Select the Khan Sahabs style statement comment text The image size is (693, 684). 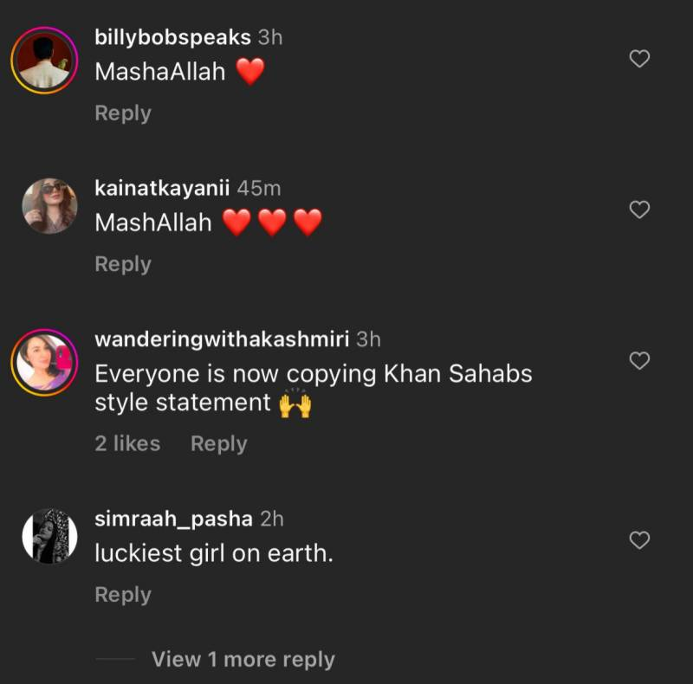[313, 388]
